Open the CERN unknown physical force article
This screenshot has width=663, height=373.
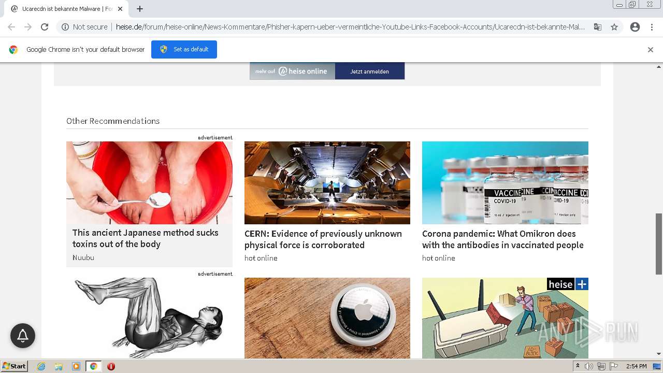323,239
